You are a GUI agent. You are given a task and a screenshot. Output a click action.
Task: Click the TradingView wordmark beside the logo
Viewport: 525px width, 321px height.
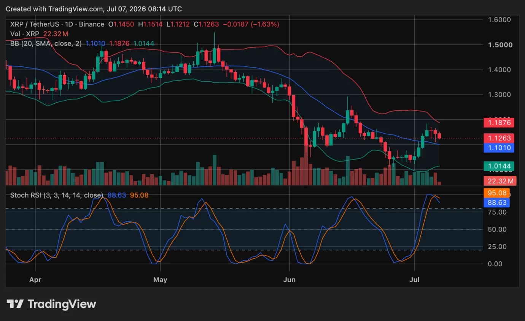point(62,304)
